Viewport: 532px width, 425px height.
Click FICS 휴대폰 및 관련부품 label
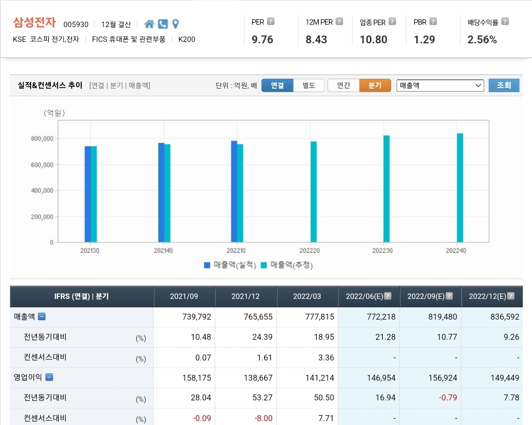coord(129,39)
